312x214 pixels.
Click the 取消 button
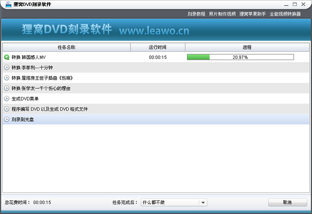click(x=288, y=203)
